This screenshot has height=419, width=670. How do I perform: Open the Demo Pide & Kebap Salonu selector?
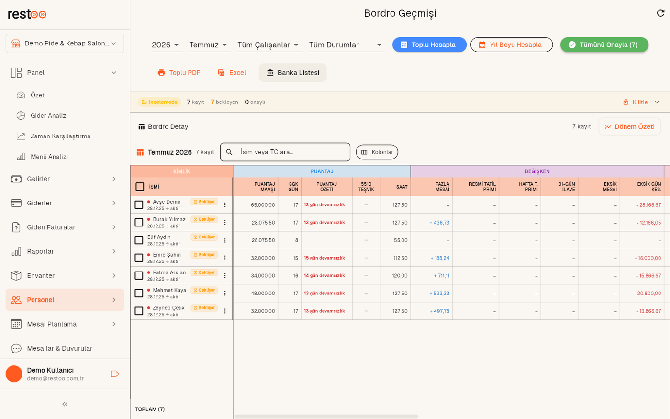tap(65, 44)
